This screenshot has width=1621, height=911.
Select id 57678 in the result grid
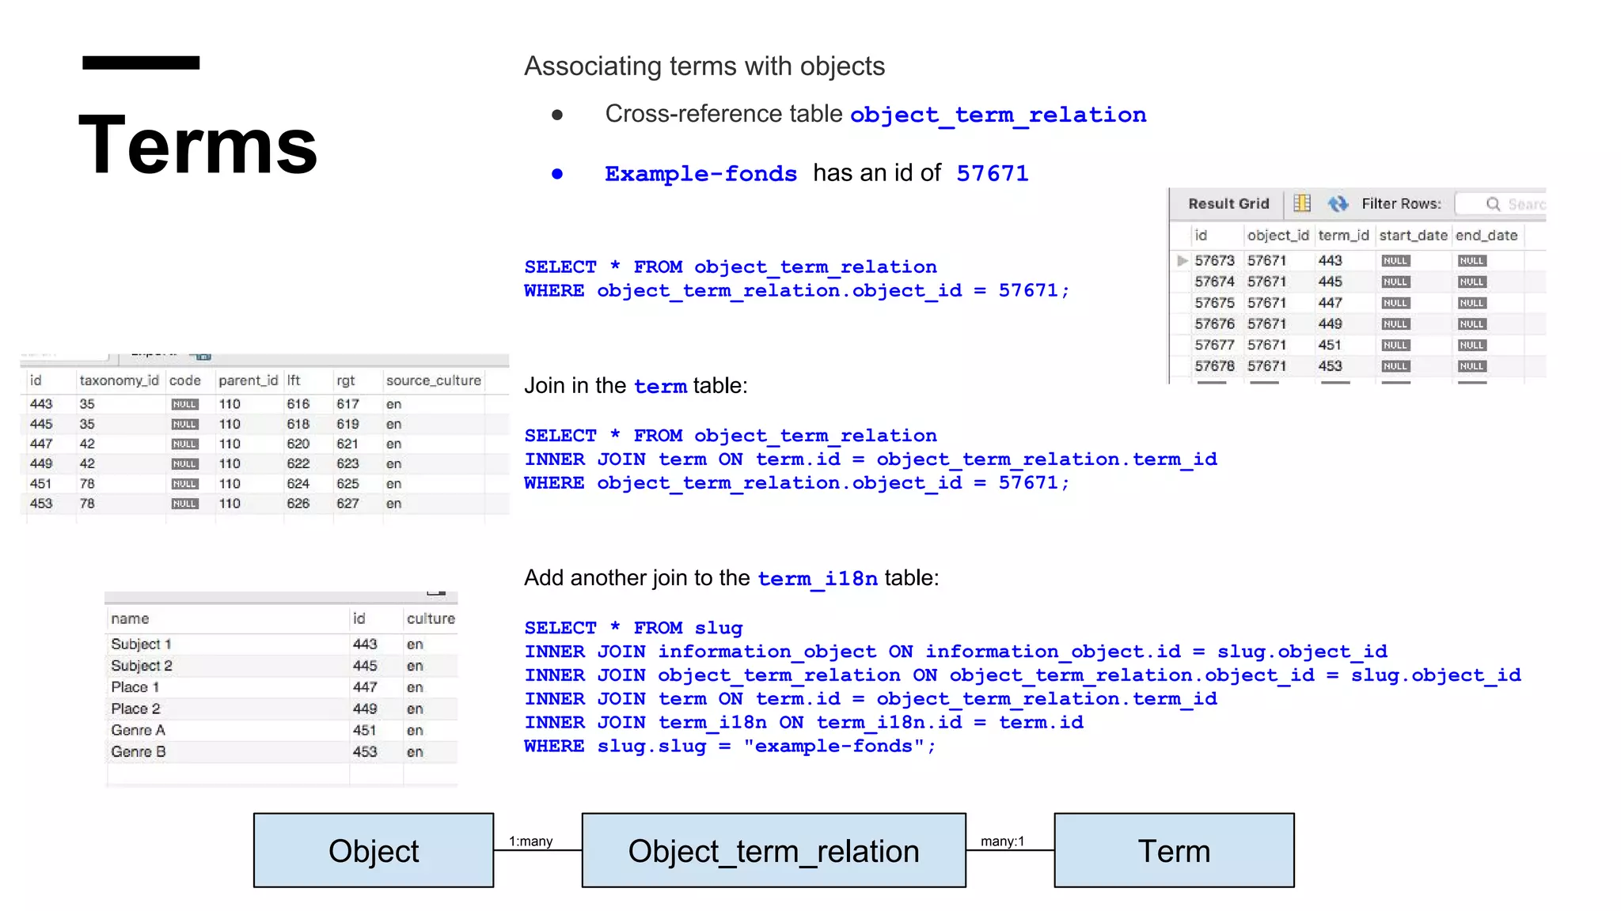(1214, 366)
